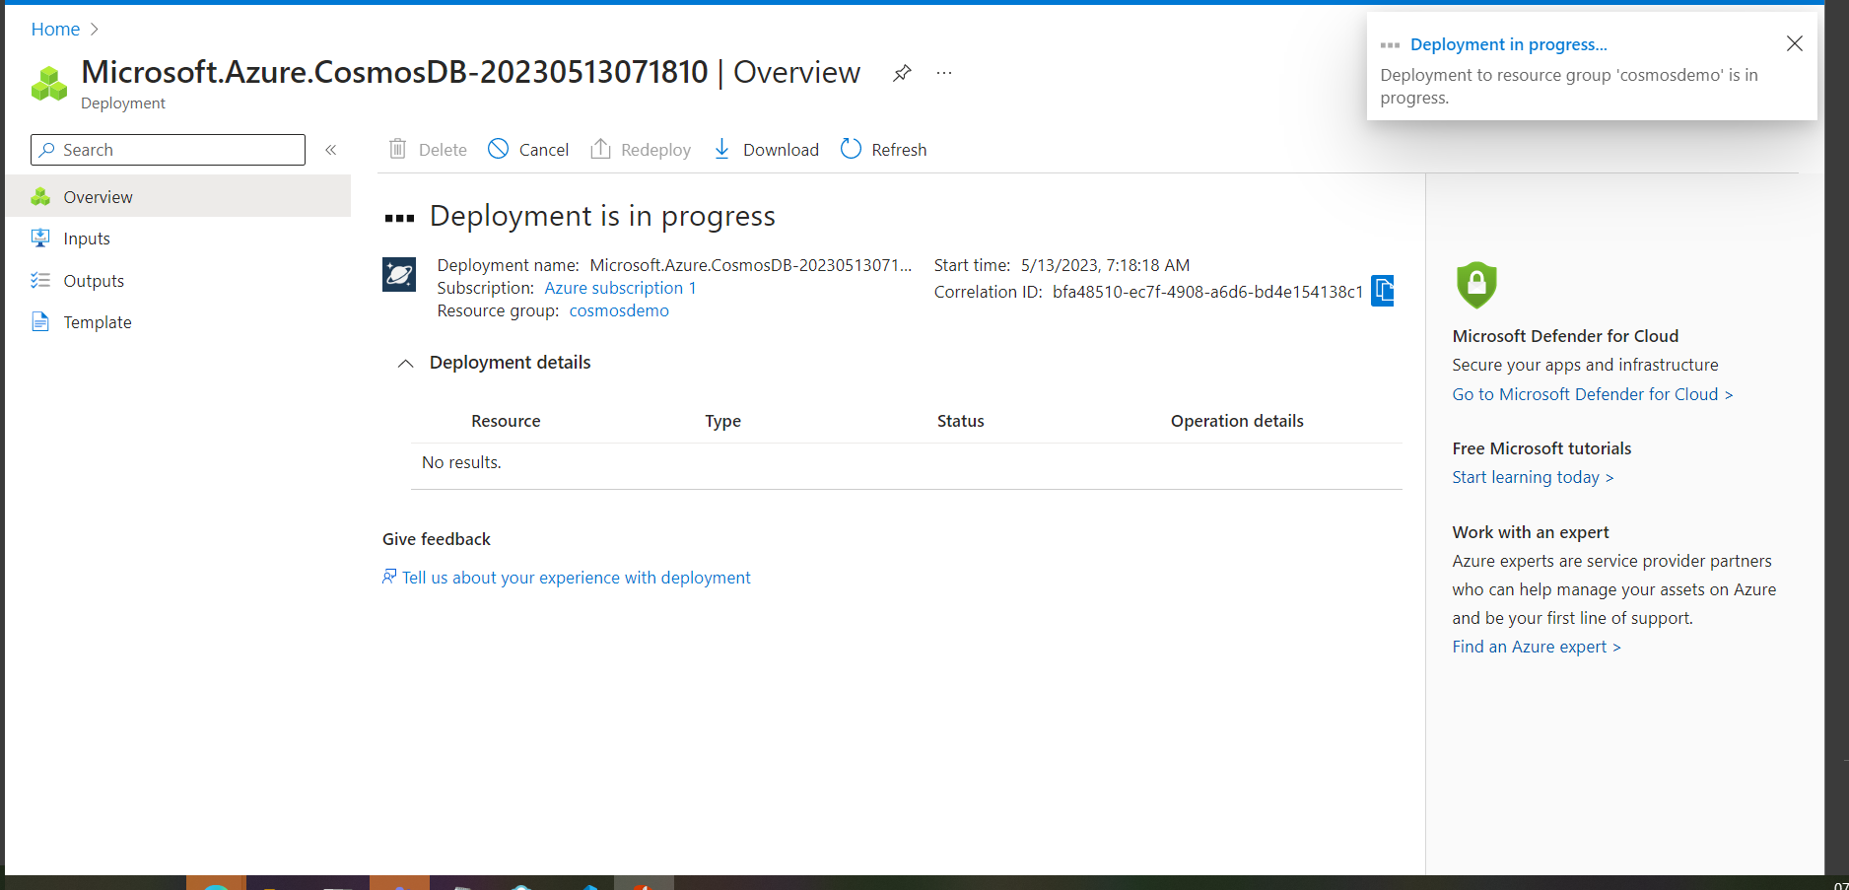
Task: Click the Status column header
Action: (x=961, y=421)
